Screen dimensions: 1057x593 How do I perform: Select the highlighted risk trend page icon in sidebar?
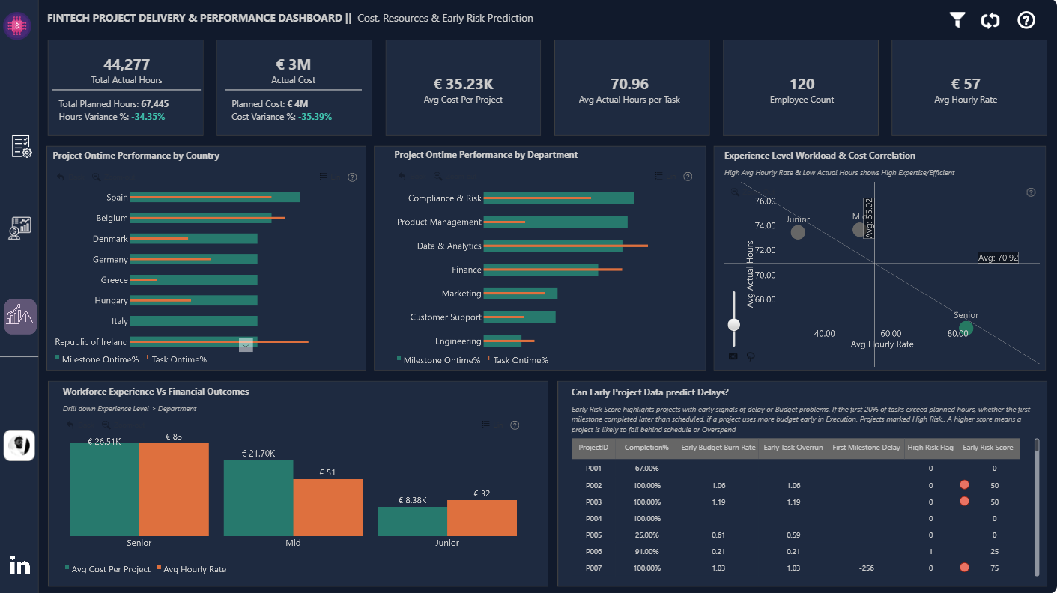point(20,317)
